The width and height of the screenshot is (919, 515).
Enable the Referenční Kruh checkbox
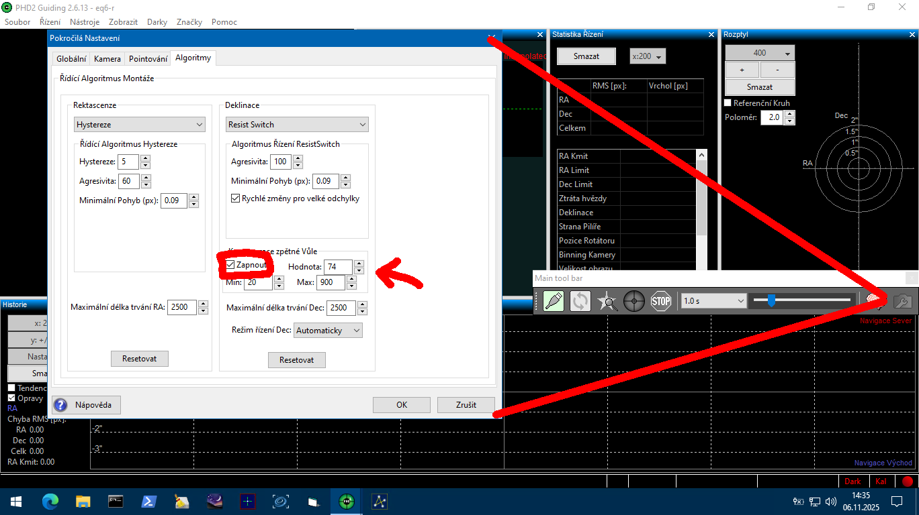coord(728,103)
